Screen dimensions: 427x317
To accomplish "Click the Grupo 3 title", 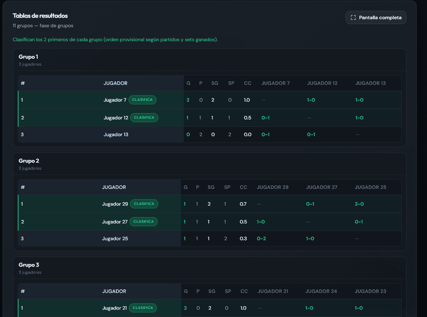I will (x=29, y=265).
